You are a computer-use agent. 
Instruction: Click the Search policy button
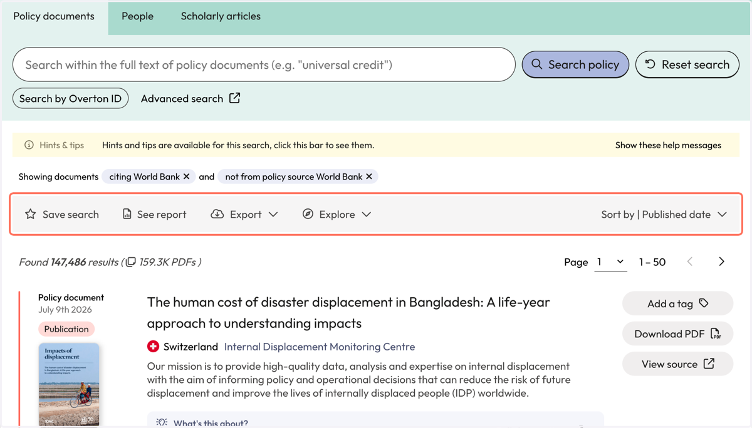575,64
